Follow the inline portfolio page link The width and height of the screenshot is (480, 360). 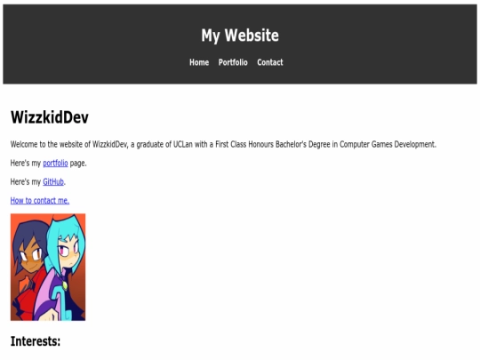[55, 164]
